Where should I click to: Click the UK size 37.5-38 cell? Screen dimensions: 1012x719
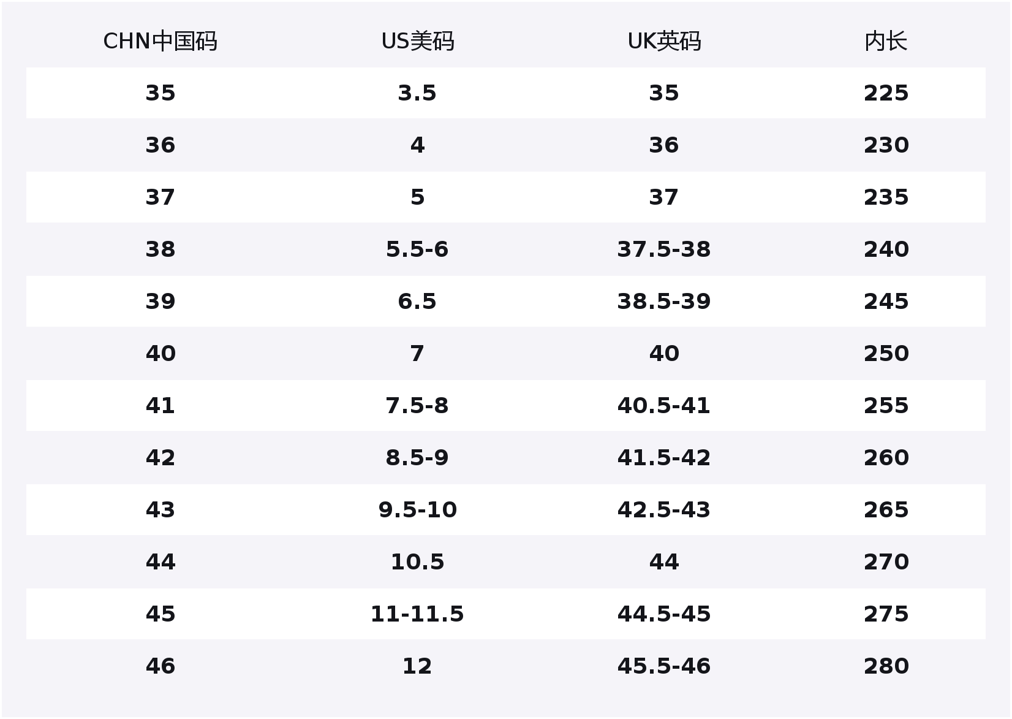[x=664, y=249]
